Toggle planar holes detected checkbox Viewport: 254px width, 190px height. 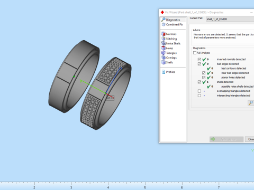204,78
